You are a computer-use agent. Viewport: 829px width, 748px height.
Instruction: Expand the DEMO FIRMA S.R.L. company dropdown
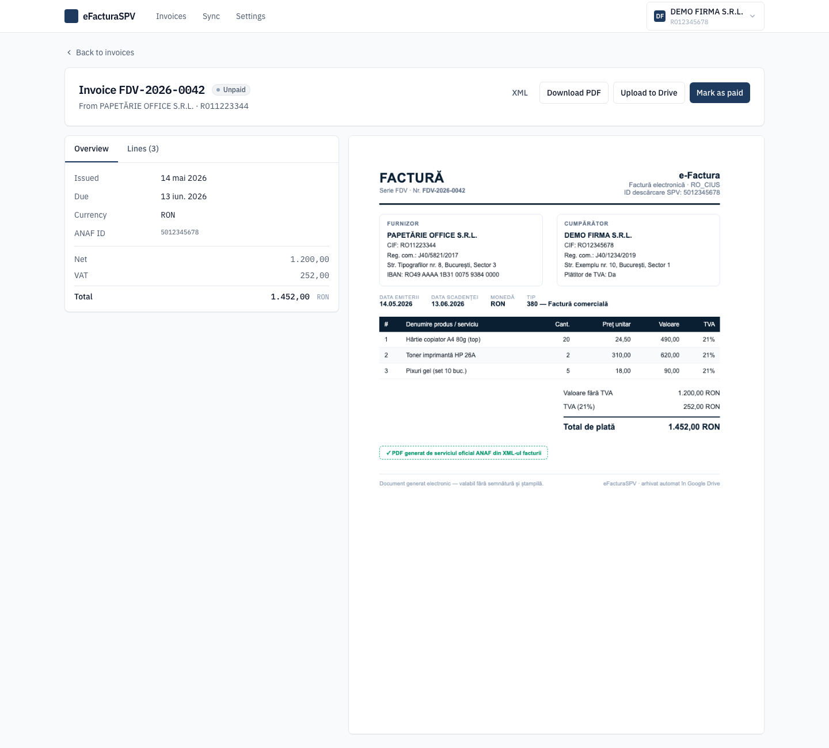705,16
